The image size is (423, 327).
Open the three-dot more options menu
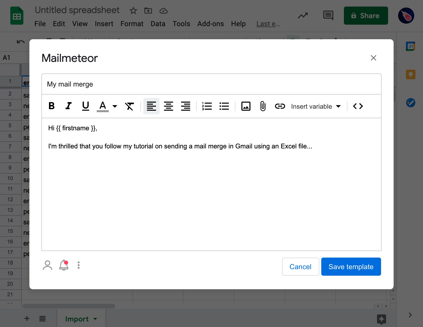79,265
